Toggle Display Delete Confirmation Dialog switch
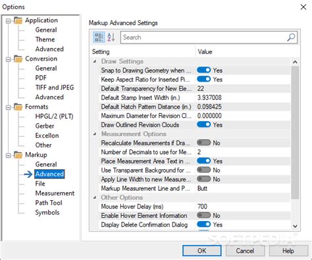This screenshot has width=312, height=260. [203, 224]
